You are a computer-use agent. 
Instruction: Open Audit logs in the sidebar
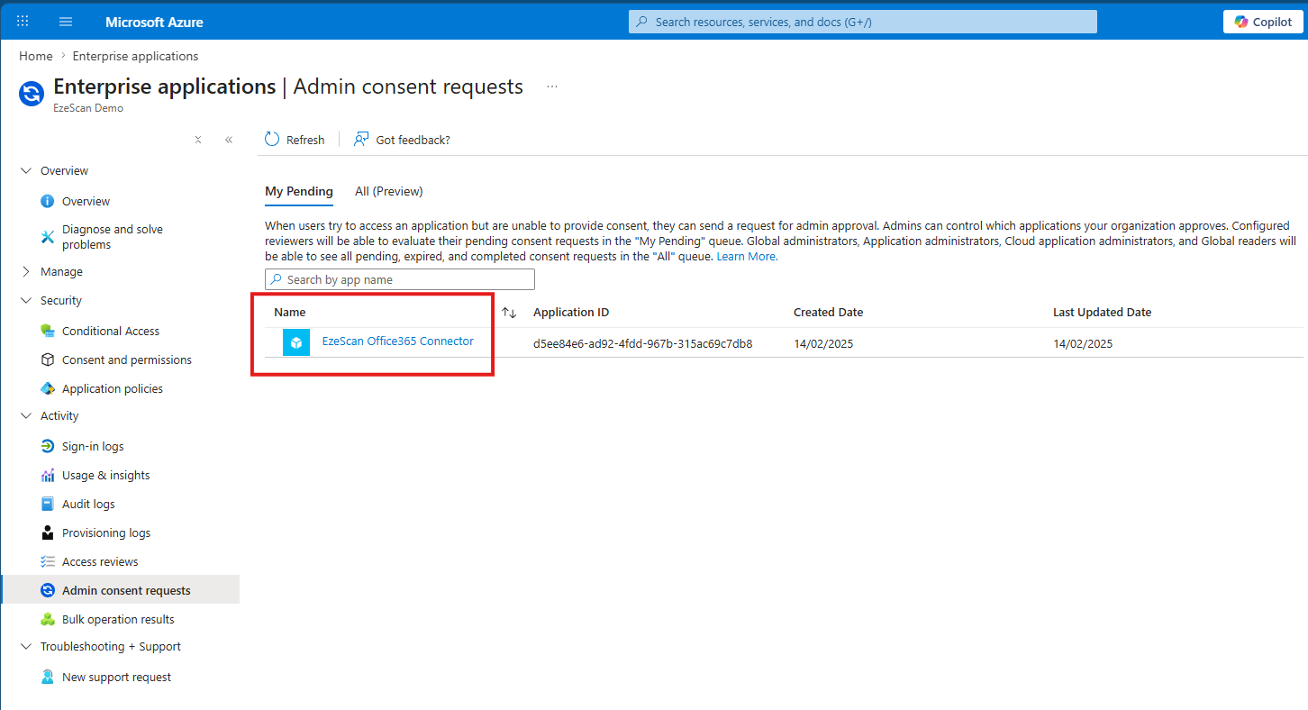(88, 504)
